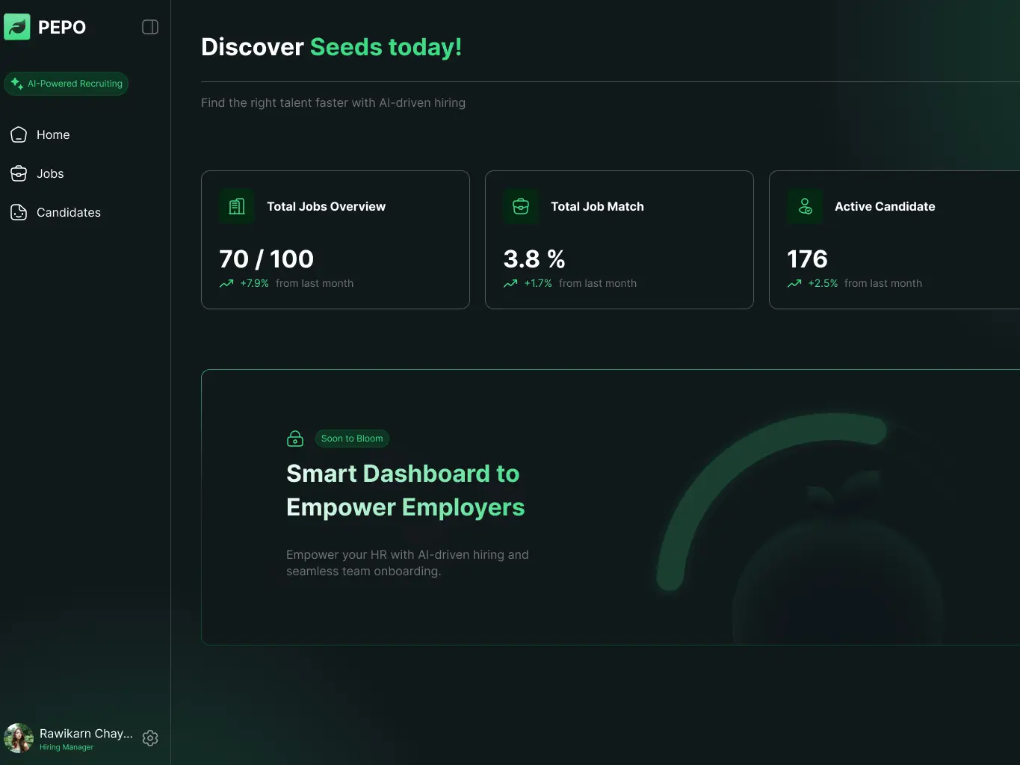Select the Total Job Match card title
1020x765 pixels.
click(x=597, y=206)
